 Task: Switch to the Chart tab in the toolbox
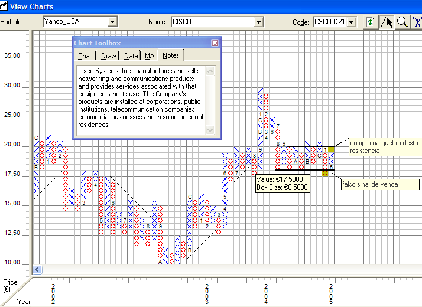point(86,56)
